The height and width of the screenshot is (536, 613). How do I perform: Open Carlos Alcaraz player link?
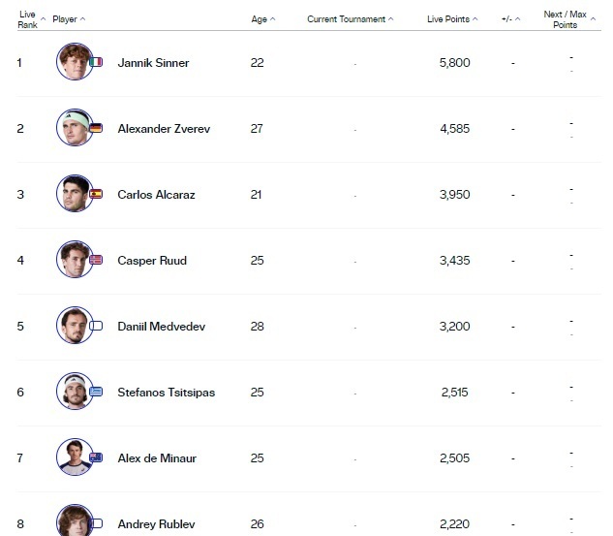point(156,195)
